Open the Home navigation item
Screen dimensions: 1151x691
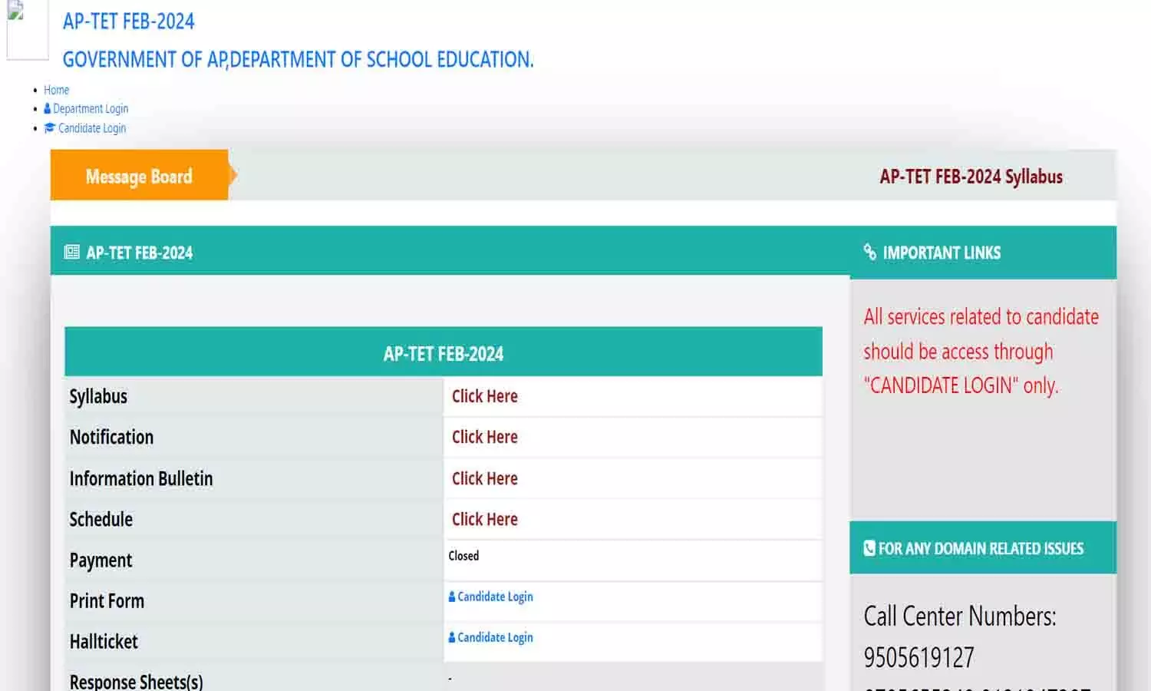57,90
